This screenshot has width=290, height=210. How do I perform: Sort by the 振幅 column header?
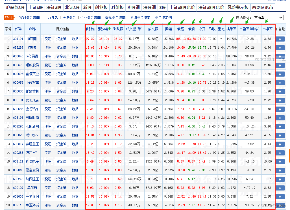[x=168, y=29]
